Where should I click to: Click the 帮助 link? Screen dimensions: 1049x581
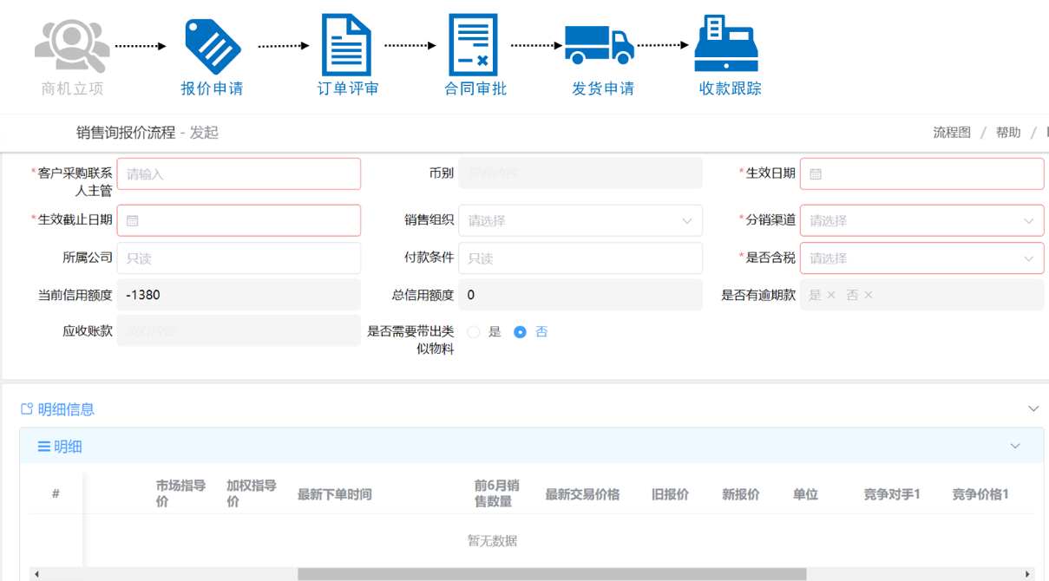(x=1008, y=133)
